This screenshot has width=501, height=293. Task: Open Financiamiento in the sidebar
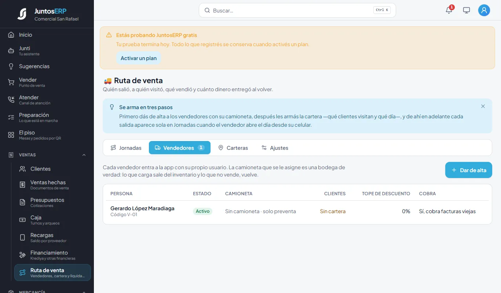pyautogui.click(x=52, y=255)
